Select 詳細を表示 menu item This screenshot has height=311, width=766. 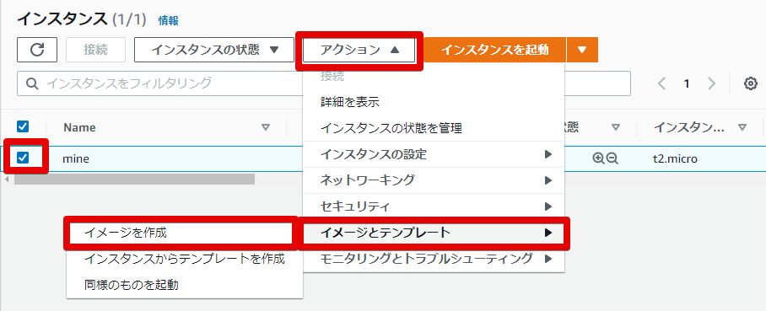coord(434,102)
